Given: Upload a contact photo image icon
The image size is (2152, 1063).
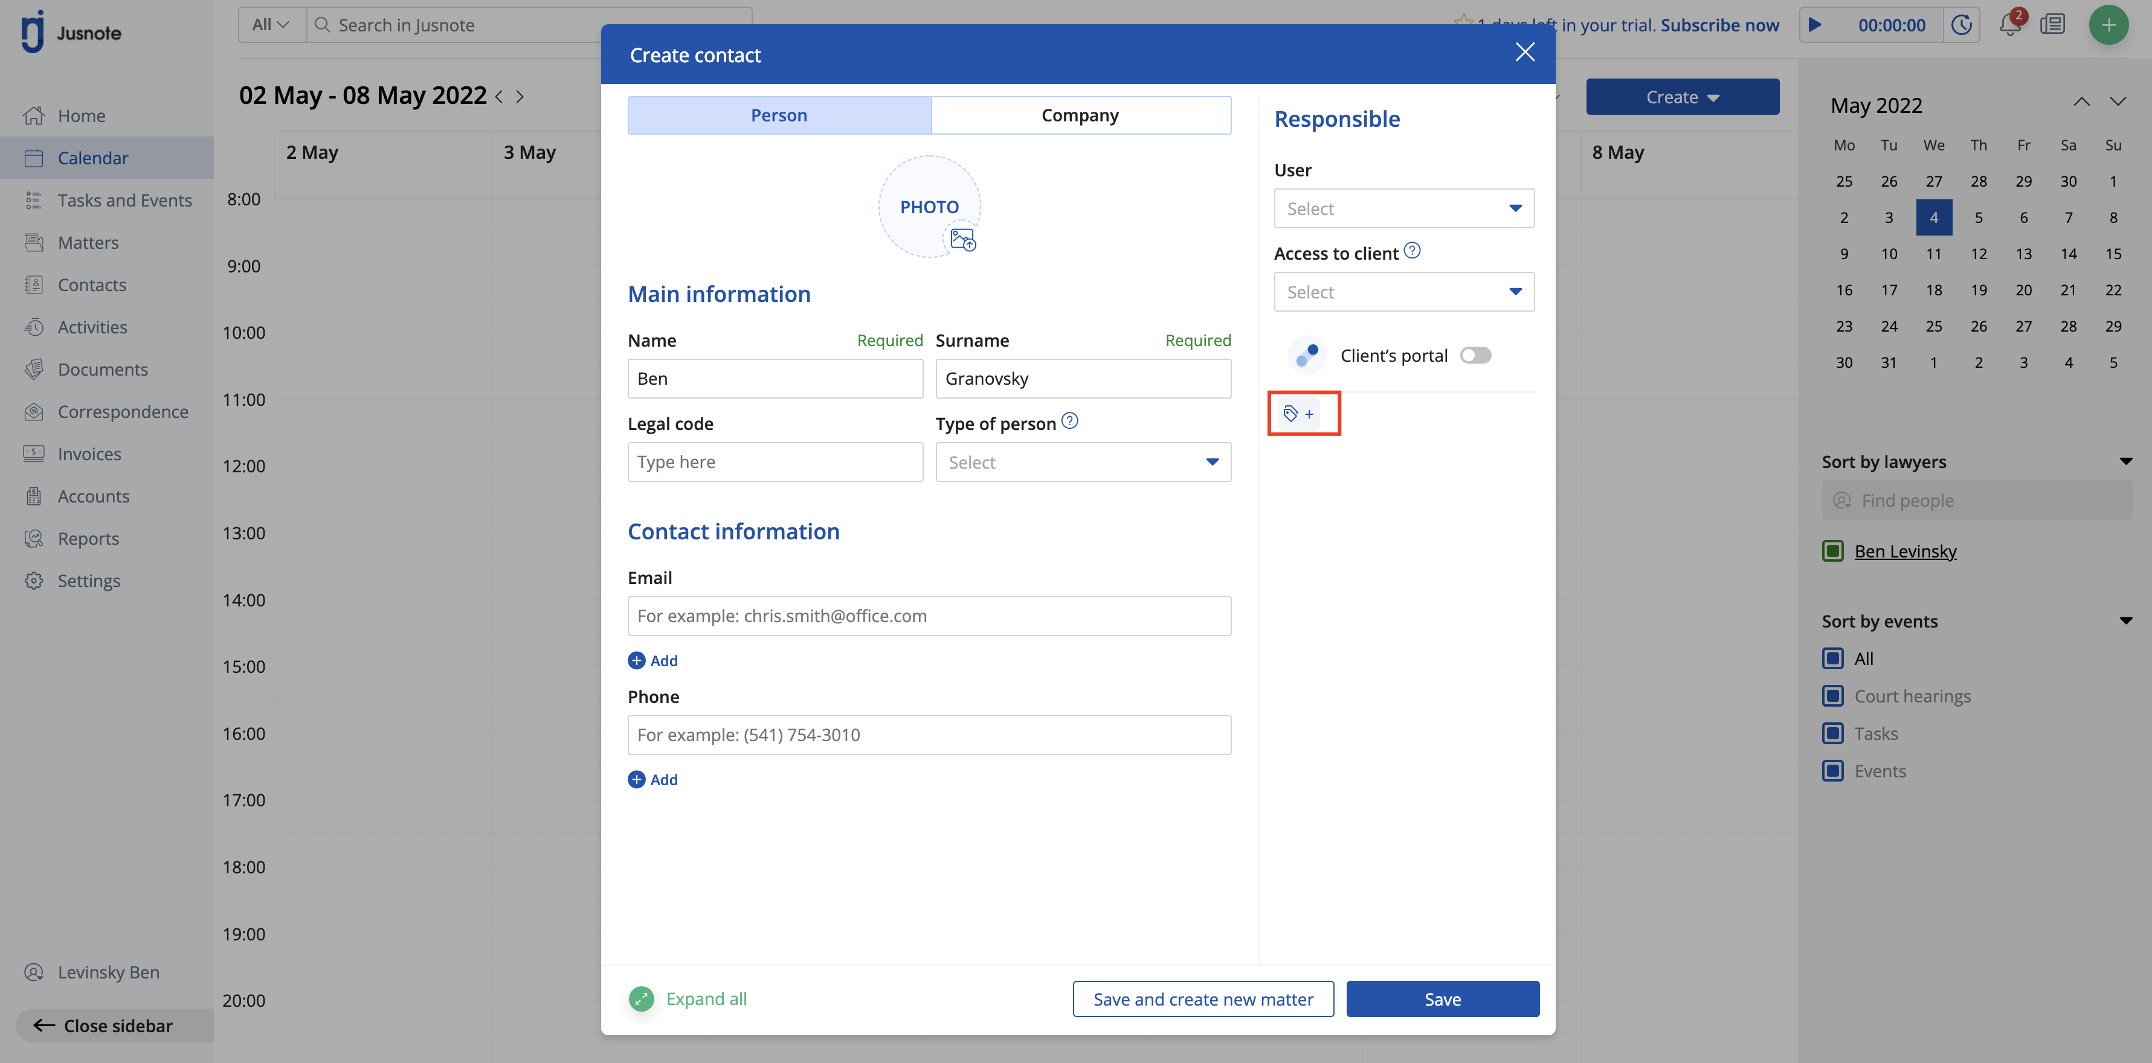Looking at the screenshot, I should click(x=962, y=240).
